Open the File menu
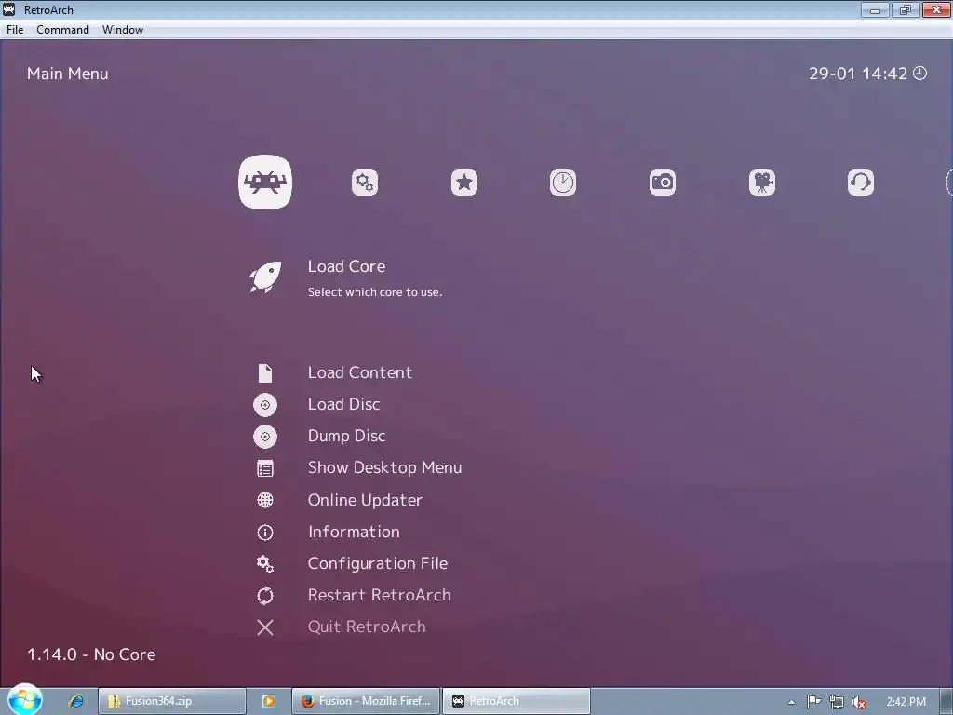Image resolution: width=953 pixels, height=715 pixels. point(15,30)
